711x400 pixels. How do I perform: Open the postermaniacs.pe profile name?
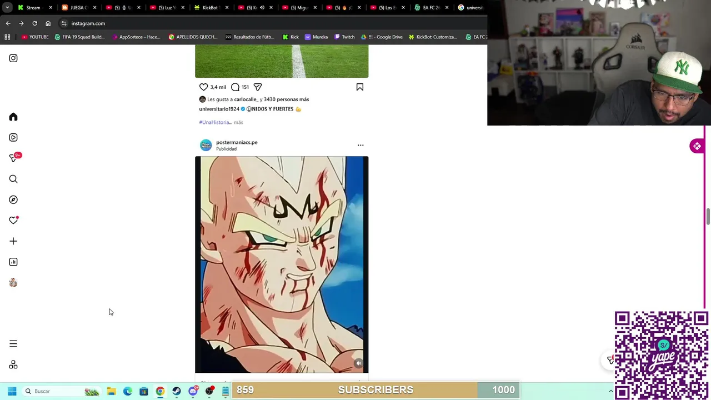(237, 142)
